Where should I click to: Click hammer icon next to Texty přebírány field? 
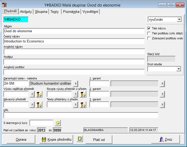pyautogui.click(x=83, y=105)
